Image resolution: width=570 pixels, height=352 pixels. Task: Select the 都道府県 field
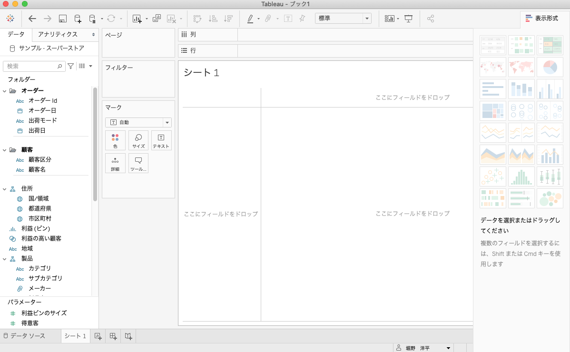click(x=39, y=208)
